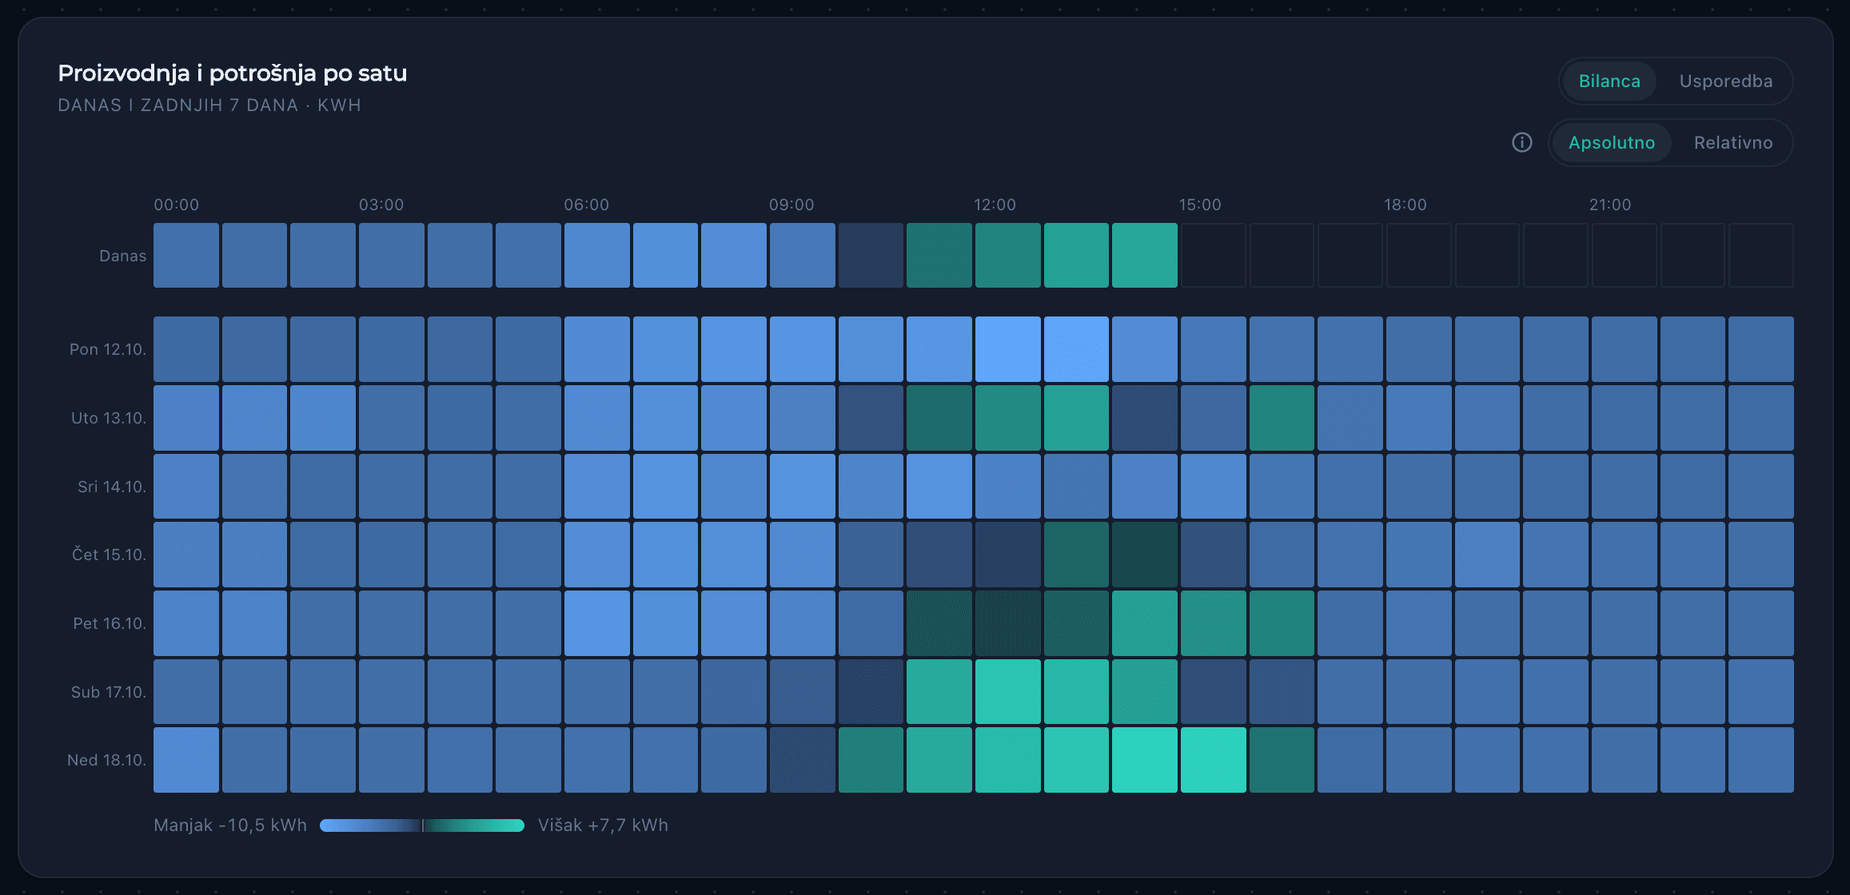Click the Ned 18.10. row label
This screenshot has width=1850, height=895.
(106, 760)
